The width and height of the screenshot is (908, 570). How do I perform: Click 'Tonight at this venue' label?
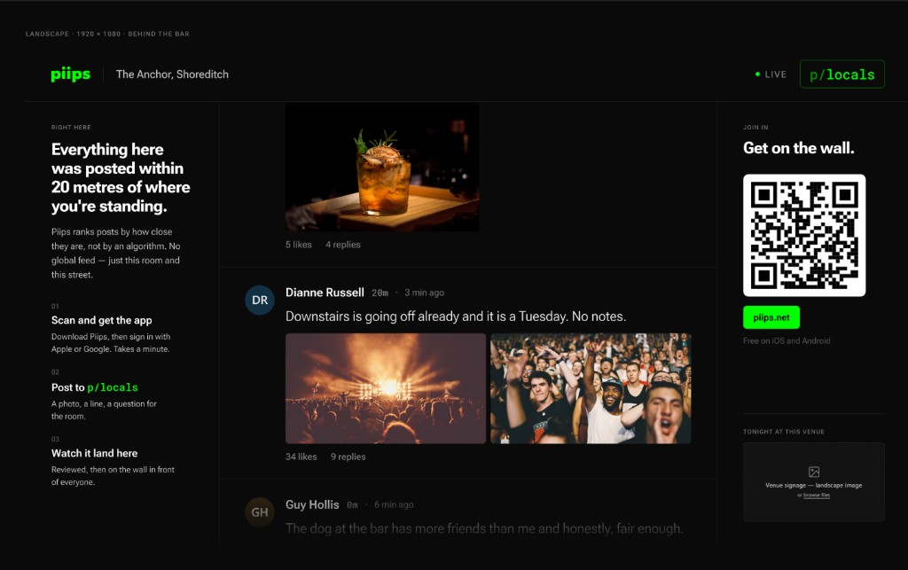pyautogui.click(x=784, y=432)
